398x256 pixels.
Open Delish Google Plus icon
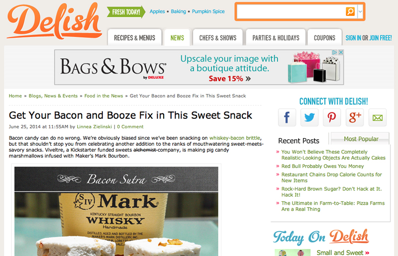355,117
